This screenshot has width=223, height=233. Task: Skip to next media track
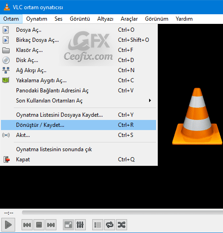[51, 225]
